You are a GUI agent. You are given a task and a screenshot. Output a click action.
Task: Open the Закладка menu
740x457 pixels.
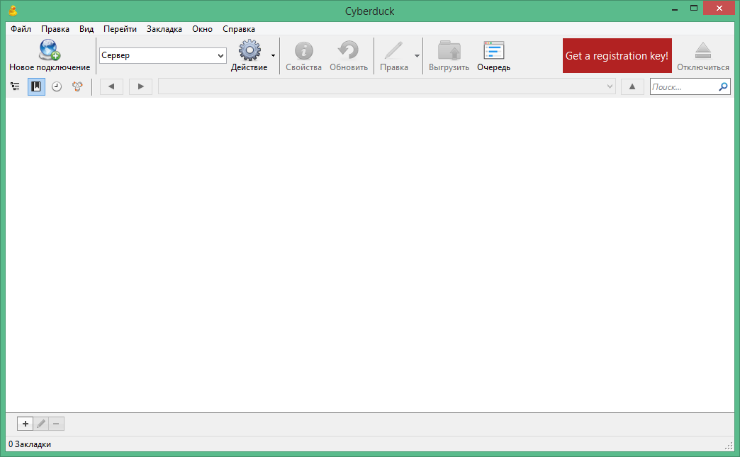pyautogui.click(x=164, y=29)
